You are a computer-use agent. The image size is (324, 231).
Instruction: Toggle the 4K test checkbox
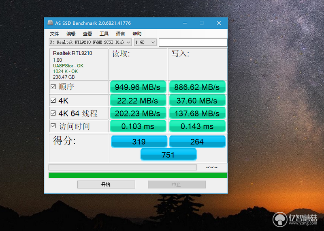coord(53,101)
